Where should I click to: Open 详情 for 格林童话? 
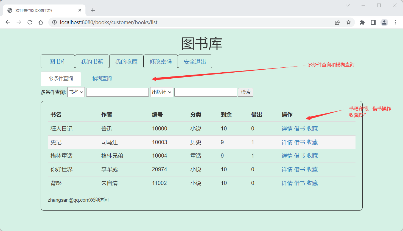[287, 156]
